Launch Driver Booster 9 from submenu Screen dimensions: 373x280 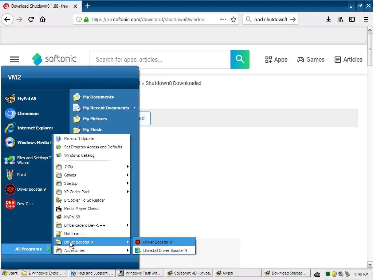tap(164, 242)
